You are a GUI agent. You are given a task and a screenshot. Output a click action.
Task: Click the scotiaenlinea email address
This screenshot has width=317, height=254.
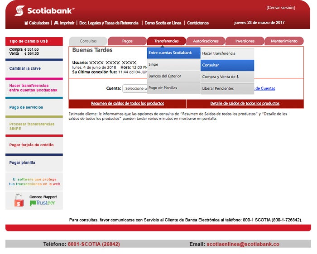243,244
